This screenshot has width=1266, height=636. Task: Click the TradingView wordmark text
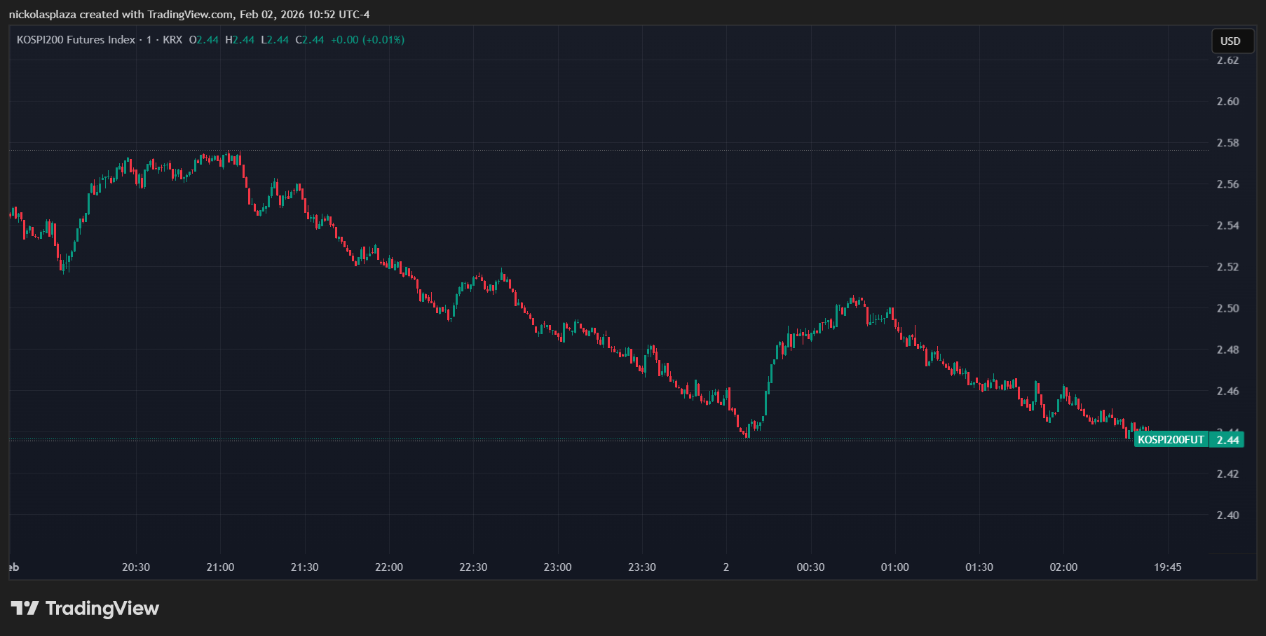[102, 608]
